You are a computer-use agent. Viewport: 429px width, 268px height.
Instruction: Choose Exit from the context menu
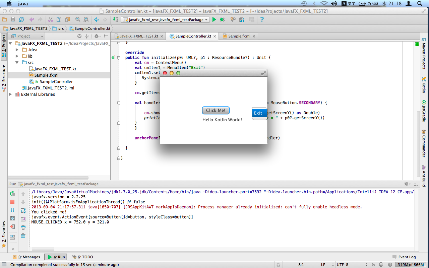259,113
